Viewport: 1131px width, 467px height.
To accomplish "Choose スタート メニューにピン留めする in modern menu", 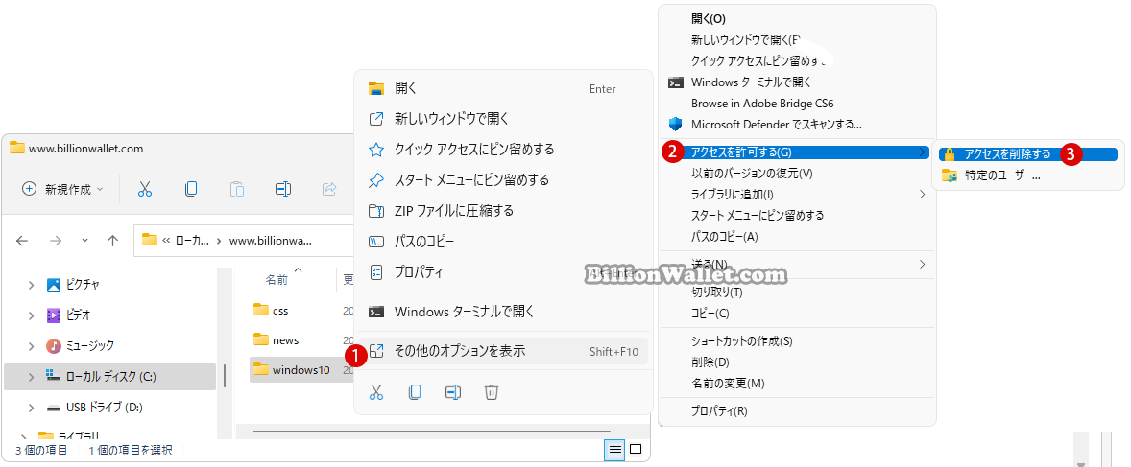I will [x=503, y=179].
